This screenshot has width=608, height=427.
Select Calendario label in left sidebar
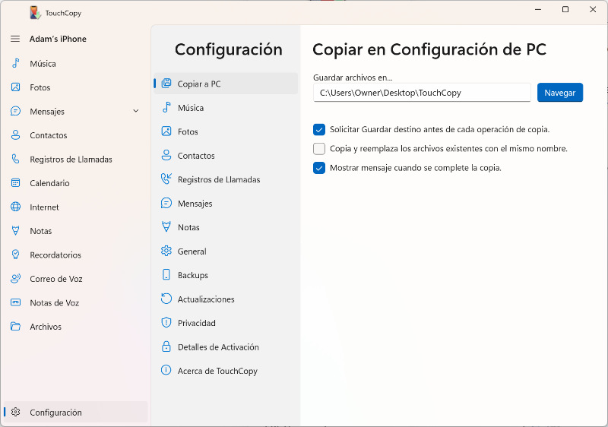pyautogui.click(x=49, y=183)
